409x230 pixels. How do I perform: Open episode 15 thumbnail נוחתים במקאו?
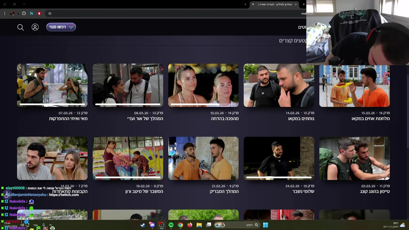click(x=279, y=85)
